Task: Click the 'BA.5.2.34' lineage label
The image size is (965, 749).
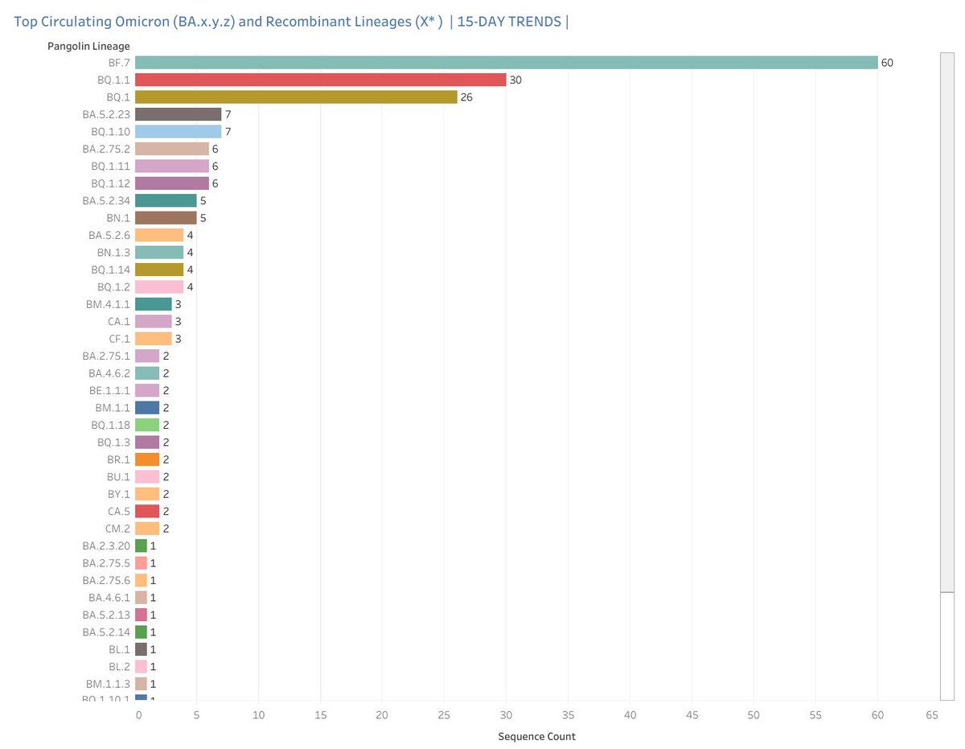Action: click(106, 200)
